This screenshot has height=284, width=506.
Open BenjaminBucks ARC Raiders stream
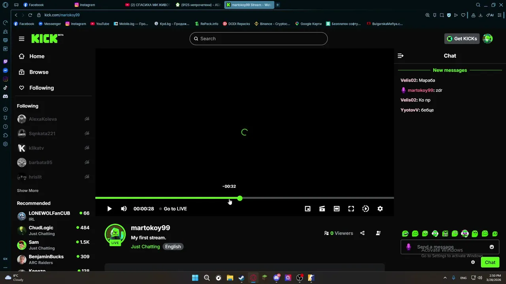click(54, 259)
